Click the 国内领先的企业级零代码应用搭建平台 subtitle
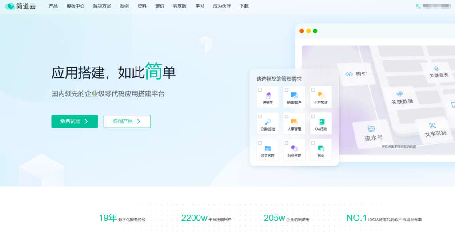Viewport: 455px width, 239px height. 108,94
